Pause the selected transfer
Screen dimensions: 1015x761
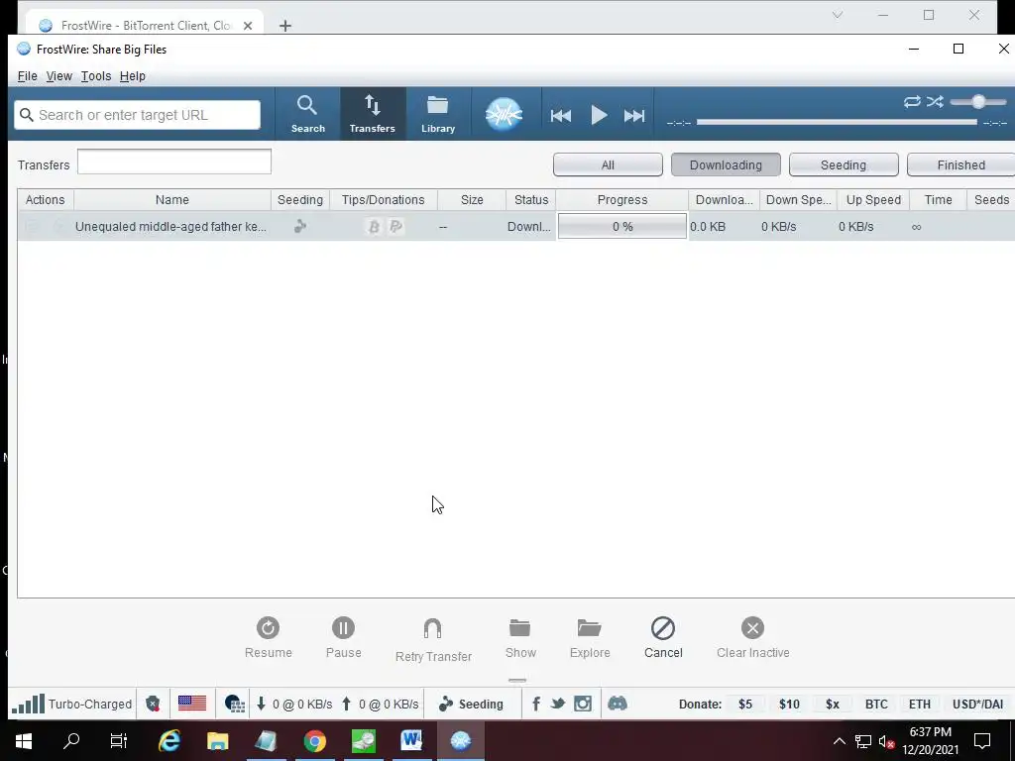point(343,637)
